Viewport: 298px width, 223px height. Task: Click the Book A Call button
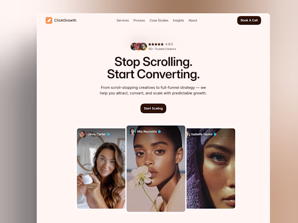[249, 20]
